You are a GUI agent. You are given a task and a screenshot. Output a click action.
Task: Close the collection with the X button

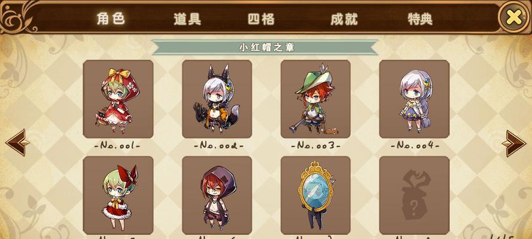tap(514, 17)
